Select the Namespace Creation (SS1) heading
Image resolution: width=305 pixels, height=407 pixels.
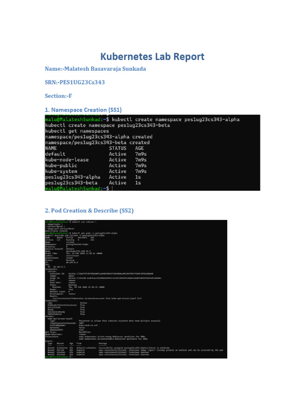pyautogui.click(x=83, y=110)
